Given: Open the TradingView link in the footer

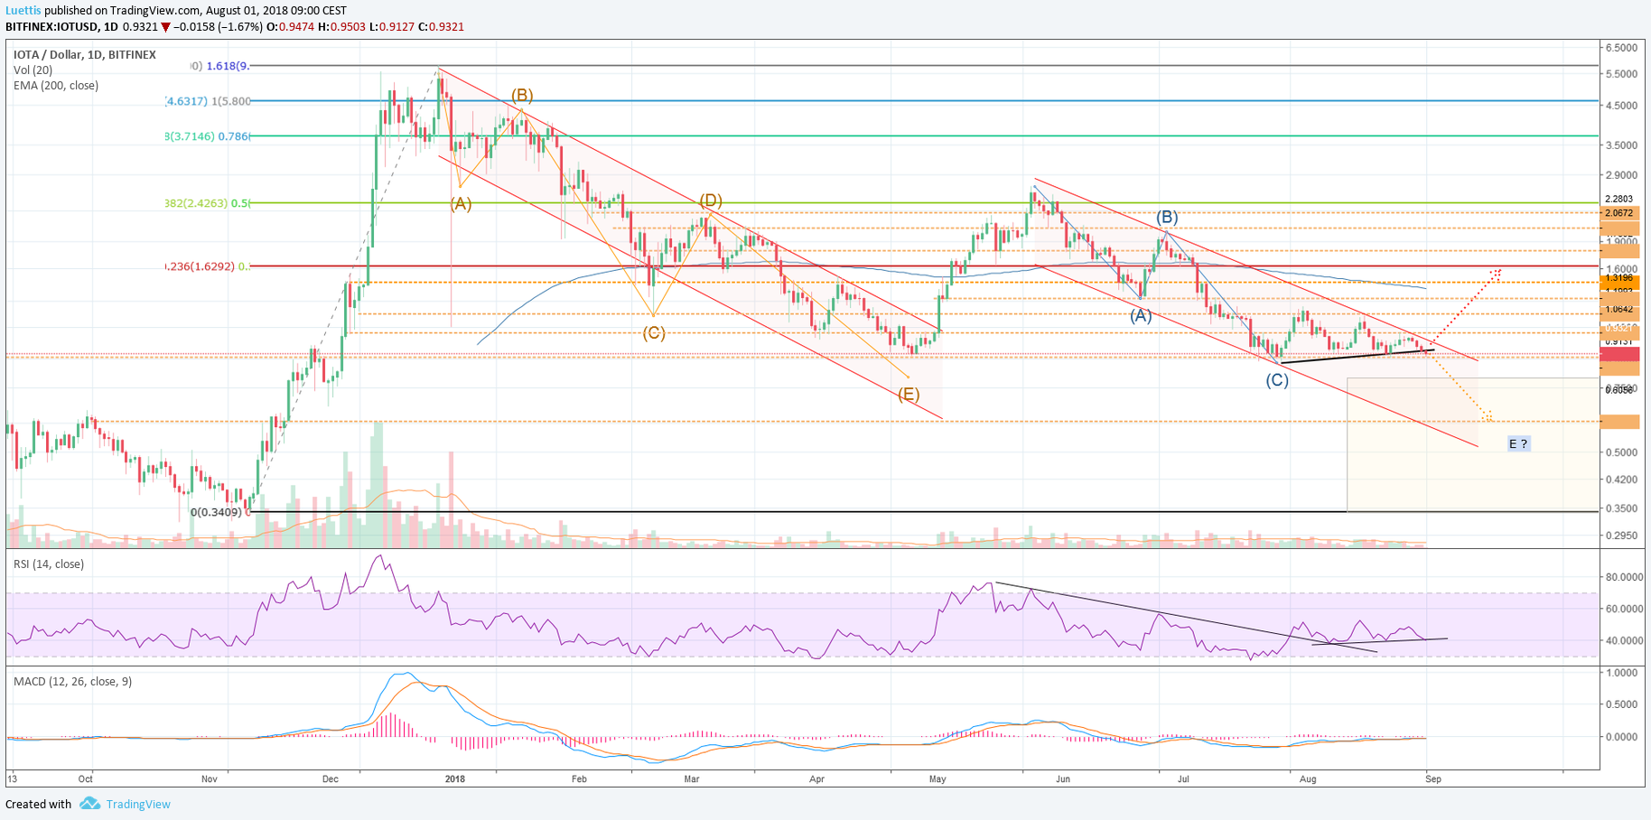Looking at the screenshot, I should tap(137, 804).
